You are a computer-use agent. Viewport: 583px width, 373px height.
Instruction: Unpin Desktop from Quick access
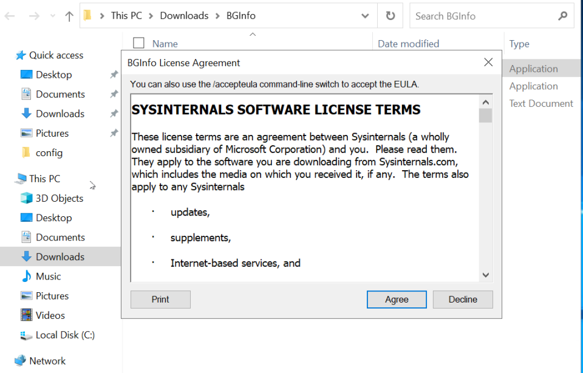click(x=113, y=74)
